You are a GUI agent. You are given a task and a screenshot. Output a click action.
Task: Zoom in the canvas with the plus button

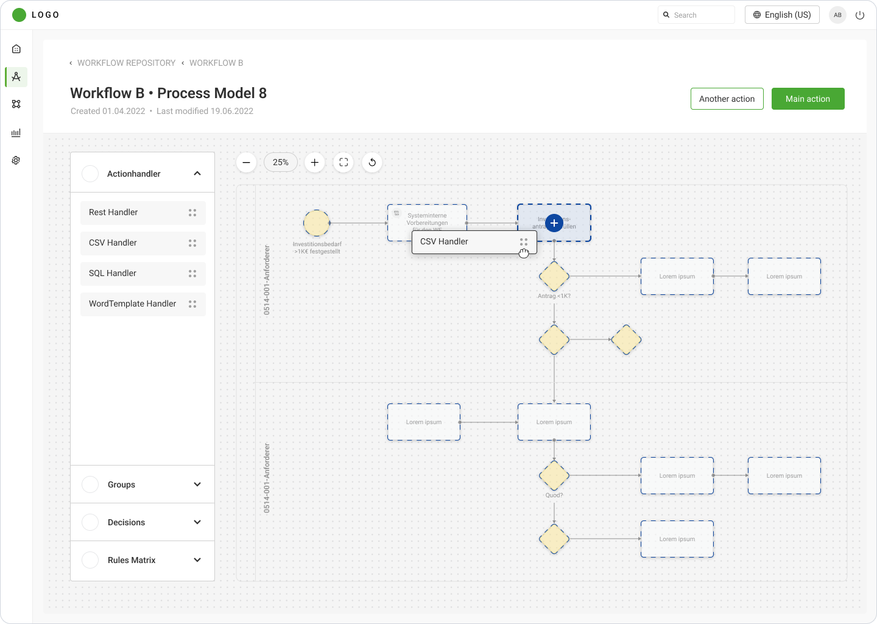coord(314,162)
